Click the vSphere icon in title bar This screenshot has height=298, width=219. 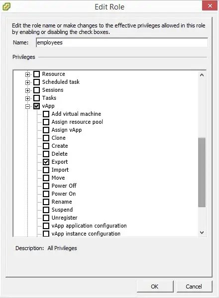[x=6, y=6]
